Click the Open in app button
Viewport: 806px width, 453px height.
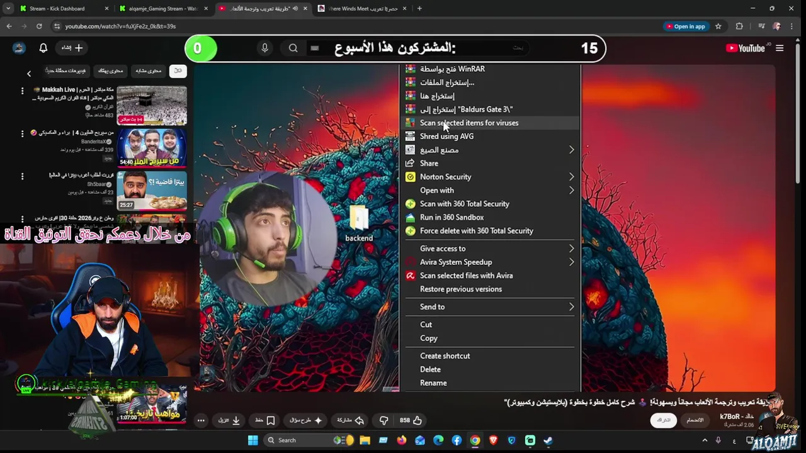685,26
